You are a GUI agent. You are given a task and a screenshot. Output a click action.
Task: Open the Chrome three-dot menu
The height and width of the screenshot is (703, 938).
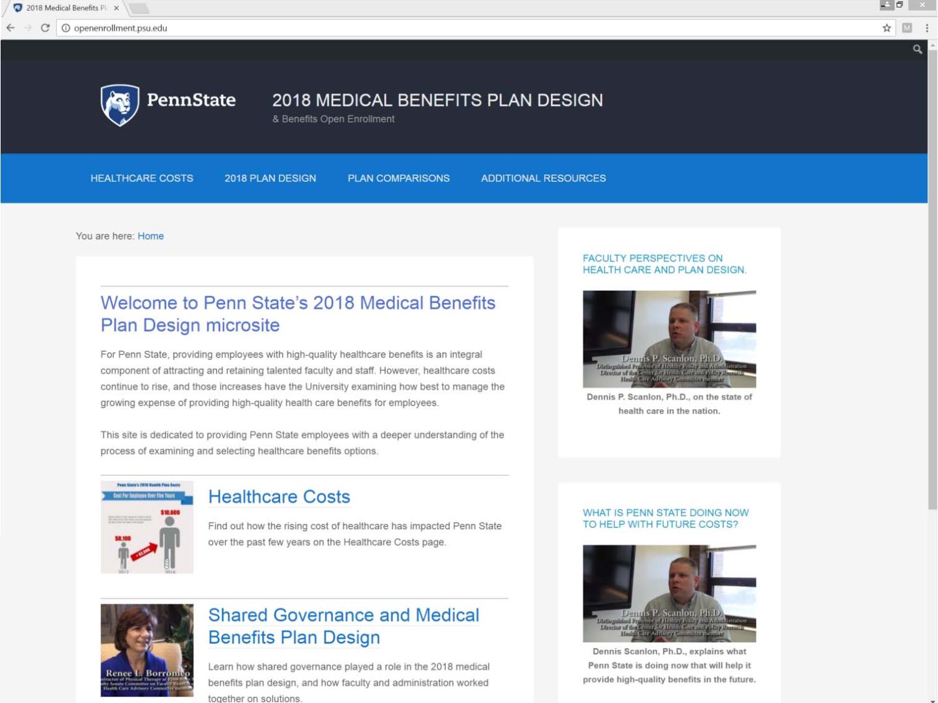(x=927, y=28)
